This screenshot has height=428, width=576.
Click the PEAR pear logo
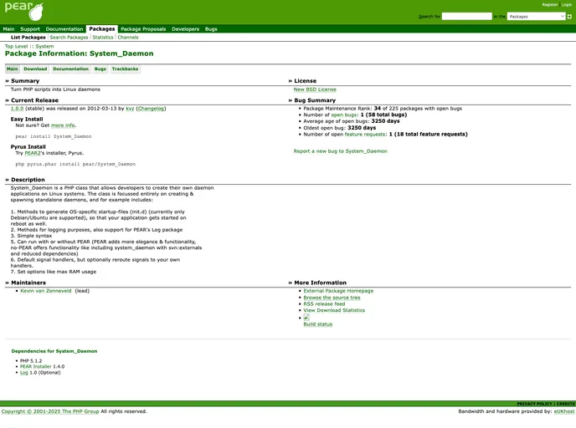click(24, 12)
